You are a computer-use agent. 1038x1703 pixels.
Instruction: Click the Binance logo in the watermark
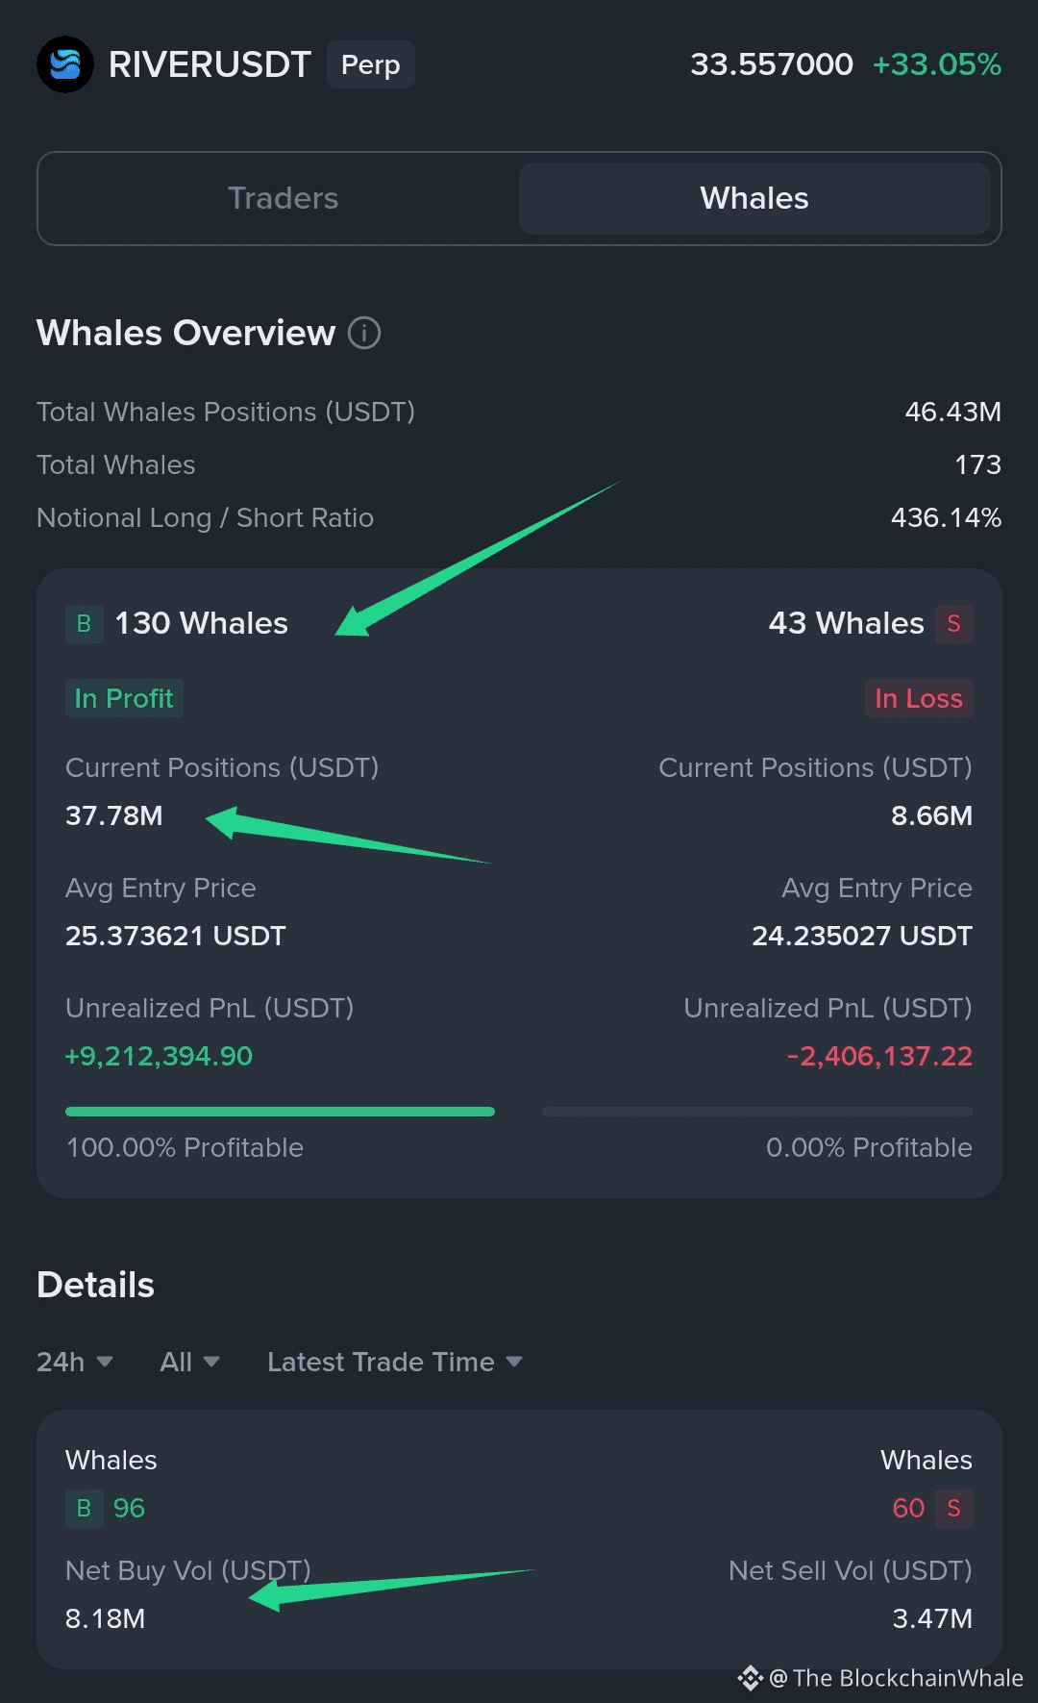pyautogui.click(x=750, y=1678)
